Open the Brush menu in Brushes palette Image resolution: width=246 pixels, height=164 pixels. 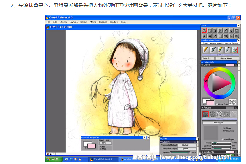point(205,43)
